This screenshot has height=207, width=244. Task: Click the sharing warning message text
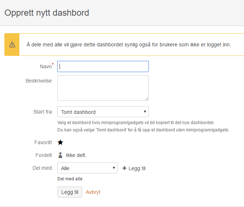129,45
